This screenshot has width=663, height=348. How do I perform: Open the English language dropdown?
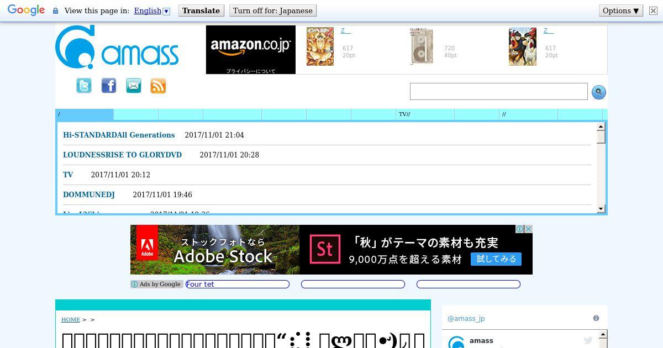click(152, 10)
